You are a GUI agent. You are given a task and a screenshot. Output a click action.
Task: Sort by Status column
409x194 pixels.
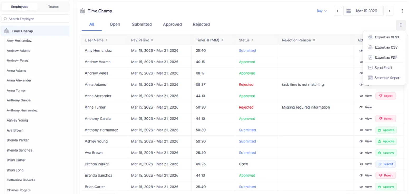[253, 40]
